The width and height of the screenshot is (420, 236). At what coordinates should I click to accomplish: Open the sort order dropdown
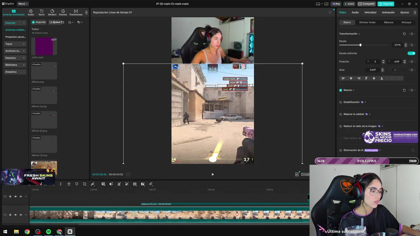(71, 22)
